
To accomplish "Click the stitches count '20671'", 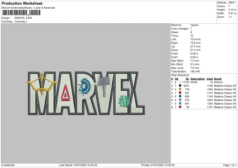I will tap(232, 3).
